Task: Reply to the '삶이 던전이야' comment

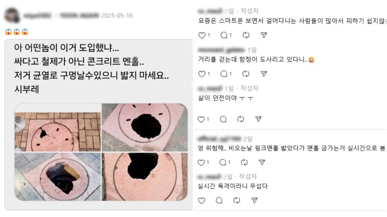Action: point(223,119)
